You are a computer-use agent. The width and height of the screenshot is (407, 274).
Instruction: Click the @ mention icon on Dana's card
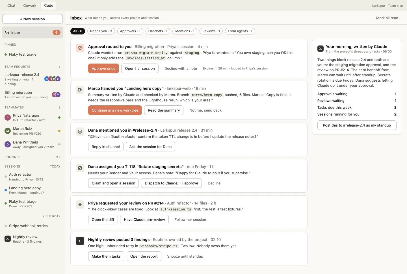point(80,132)
